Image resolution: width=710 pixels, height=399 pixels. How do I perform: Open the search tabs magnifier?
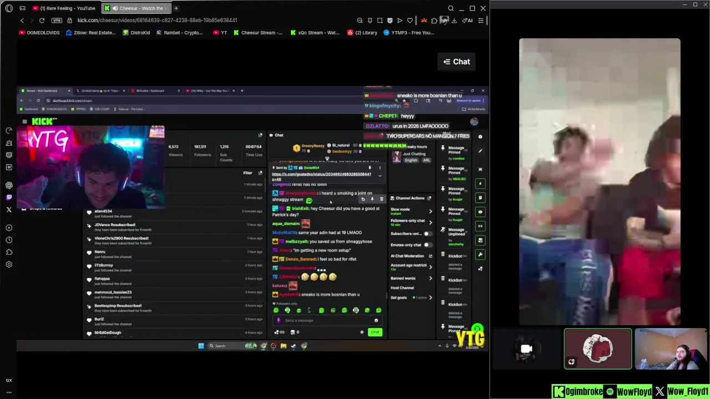pos(450,8)
